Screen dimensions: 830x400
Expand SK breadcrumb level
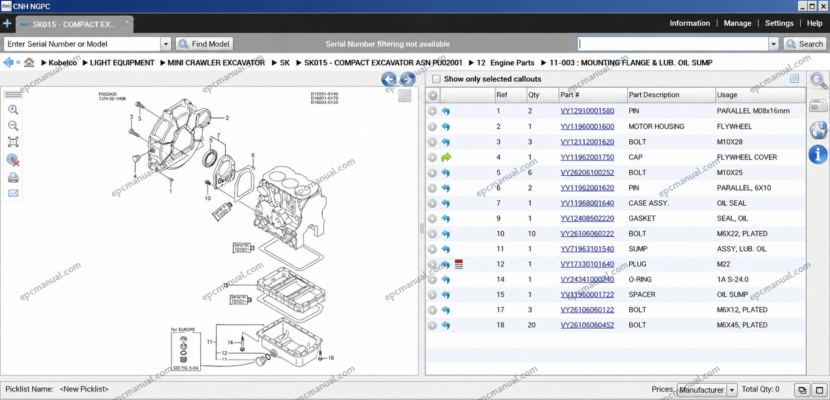275,63
